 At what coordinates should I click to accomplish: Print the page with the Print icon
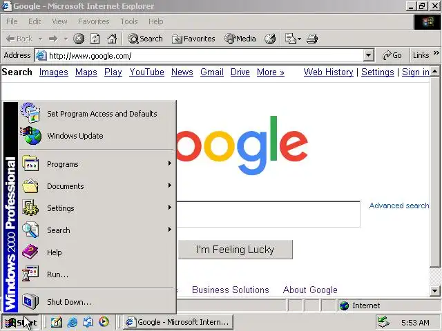(312, 39)
